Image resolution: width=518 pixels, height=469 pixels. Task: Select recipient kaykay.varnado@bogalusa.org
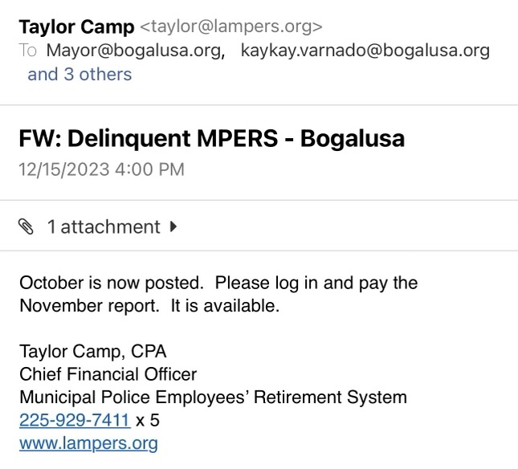(x=365, y=51)
